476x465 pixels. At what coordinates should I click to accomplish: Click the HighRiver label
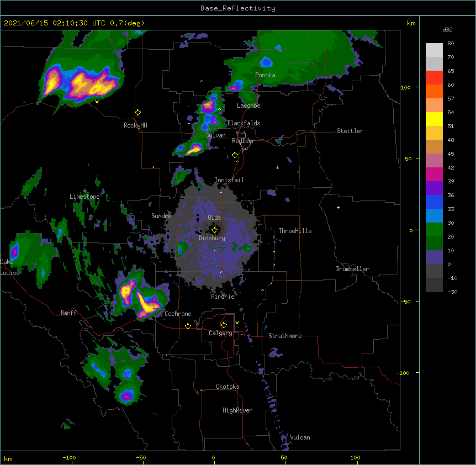click(x=237, y=410)
